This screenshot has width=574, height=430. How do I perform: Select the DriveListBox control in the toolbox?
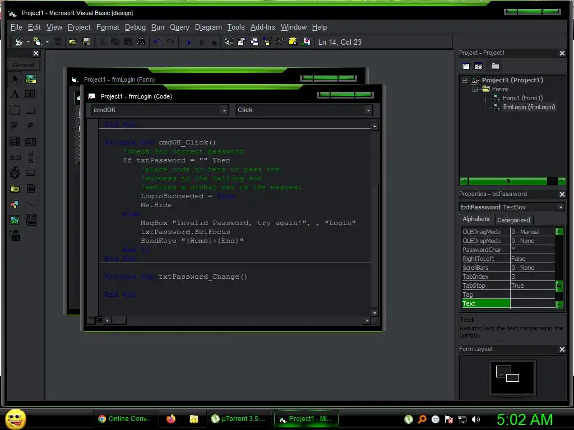point(30,172)
